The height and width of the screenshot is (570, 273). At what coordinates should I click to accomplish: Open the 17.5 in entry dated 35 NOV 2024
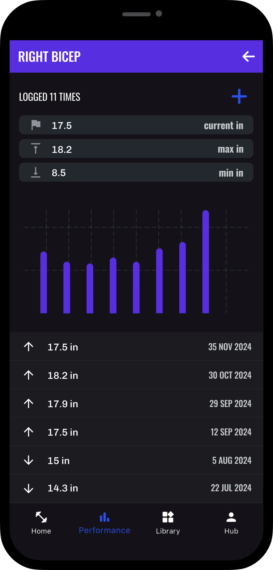[136, 347]
